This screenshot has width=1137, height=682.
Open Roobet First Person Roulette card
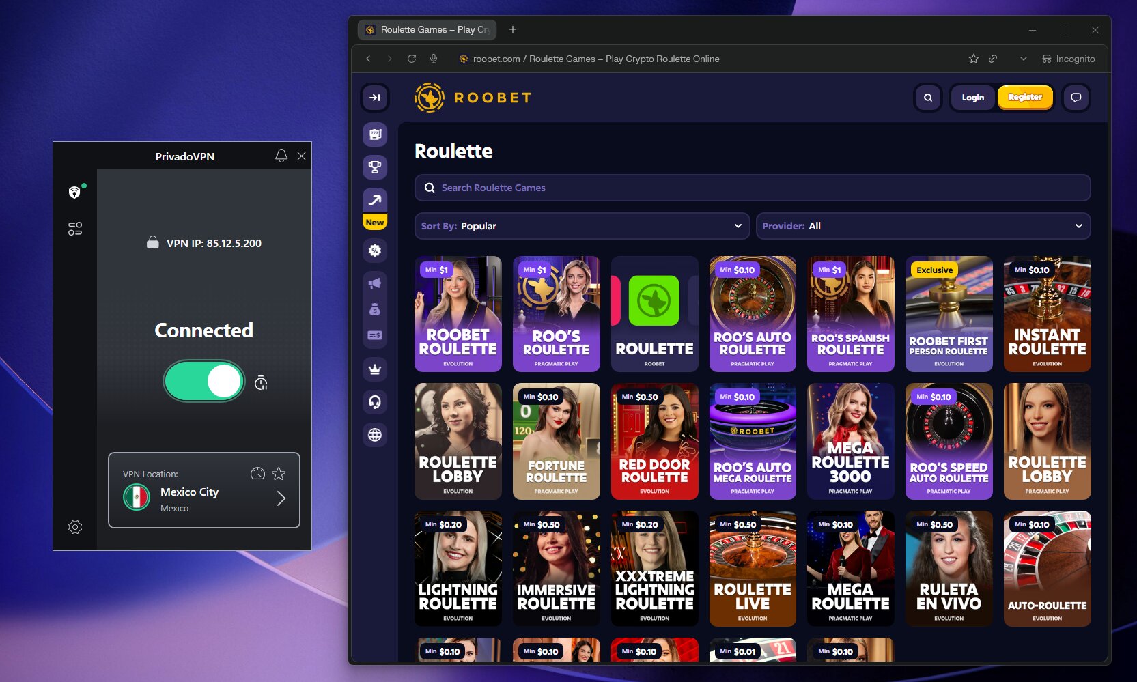[949, 314]
